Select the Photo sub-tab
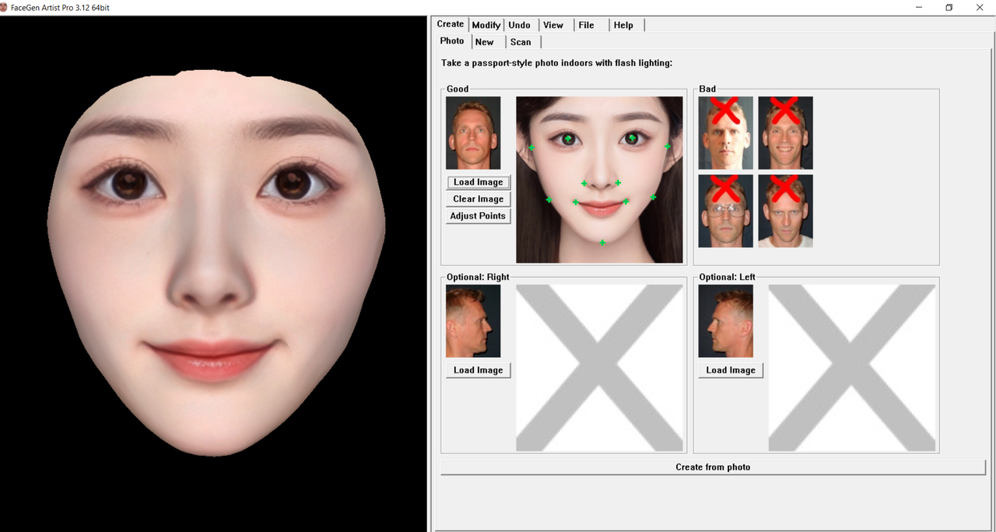The image size is (996, 532). 452,41
